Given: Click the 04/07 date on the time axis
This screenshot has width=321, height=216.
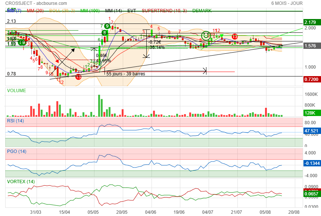Looking at the screenshot, I should point(208,212).
